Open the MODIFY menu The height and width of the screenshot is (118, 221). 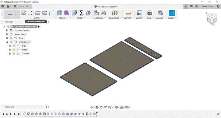pos(81,18)
